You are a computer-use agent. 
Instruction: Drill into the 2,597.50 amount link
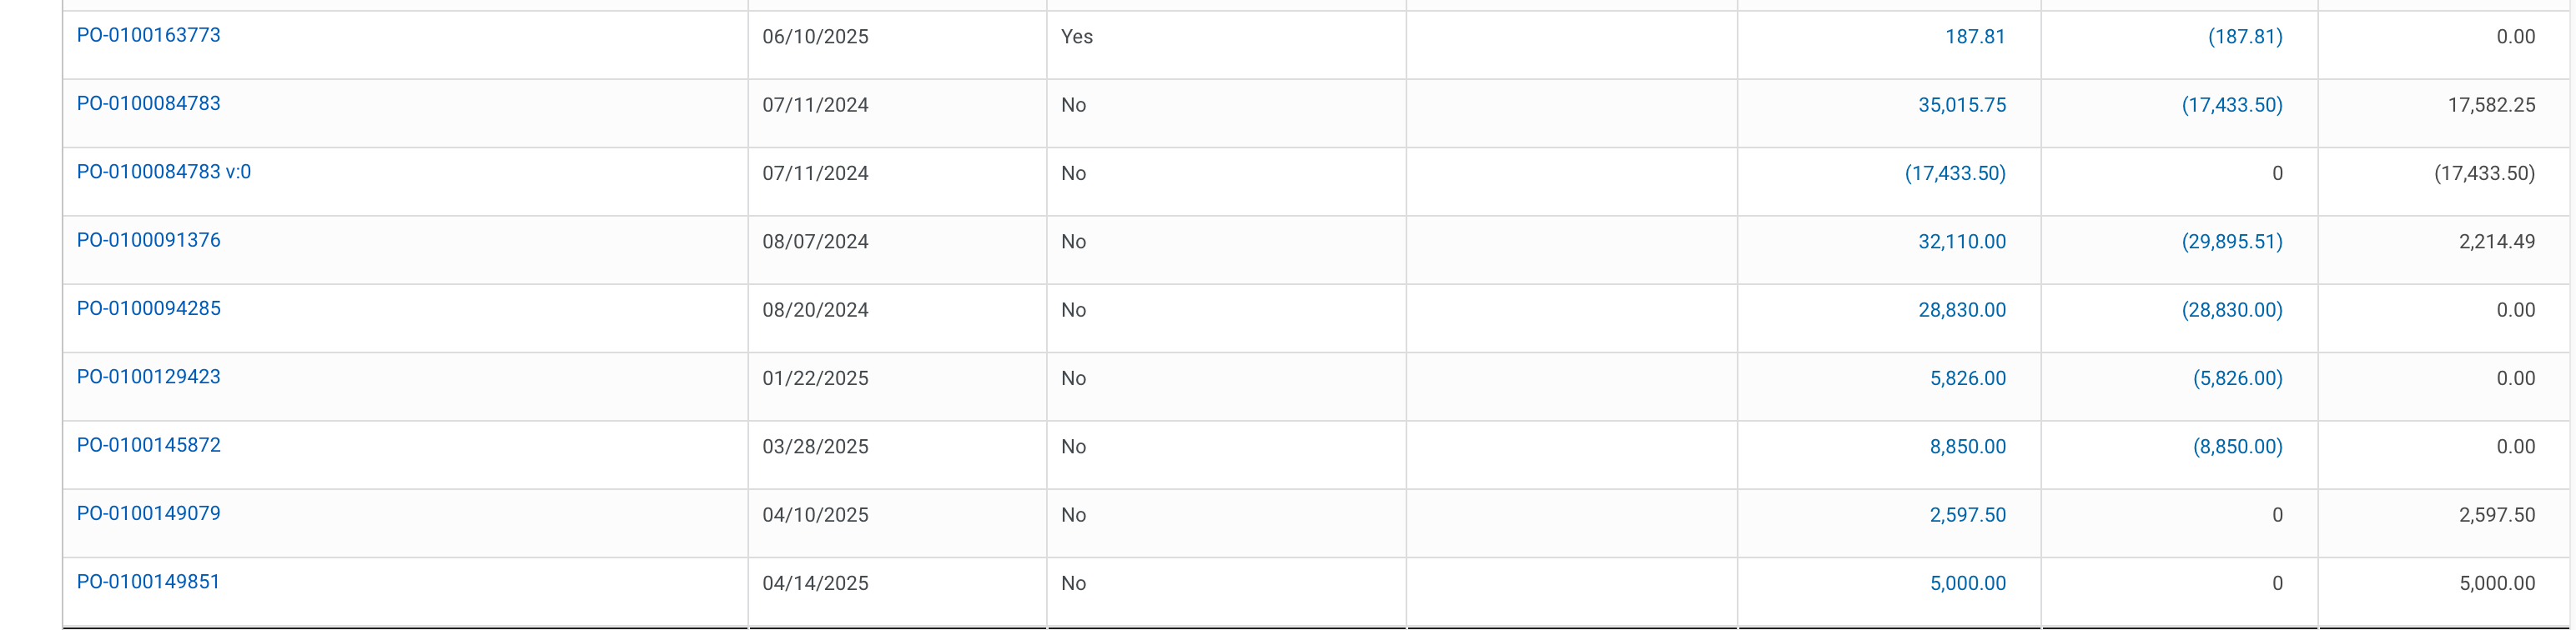pyautogui.click(x=1967, y=515)
